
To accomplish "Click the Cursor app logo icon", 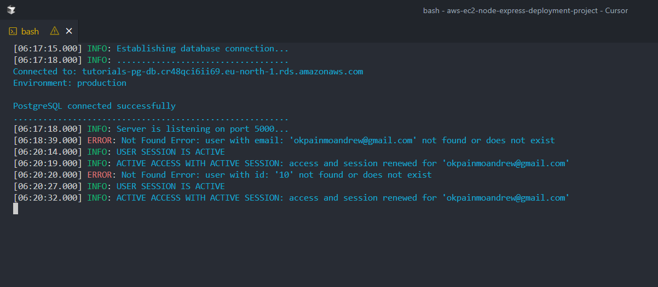I will click(11, 10).
